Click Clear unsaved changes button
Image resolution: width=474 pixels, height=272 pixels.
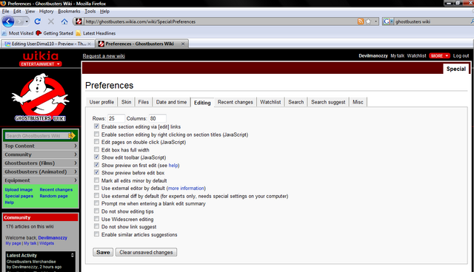coord(146,252)
